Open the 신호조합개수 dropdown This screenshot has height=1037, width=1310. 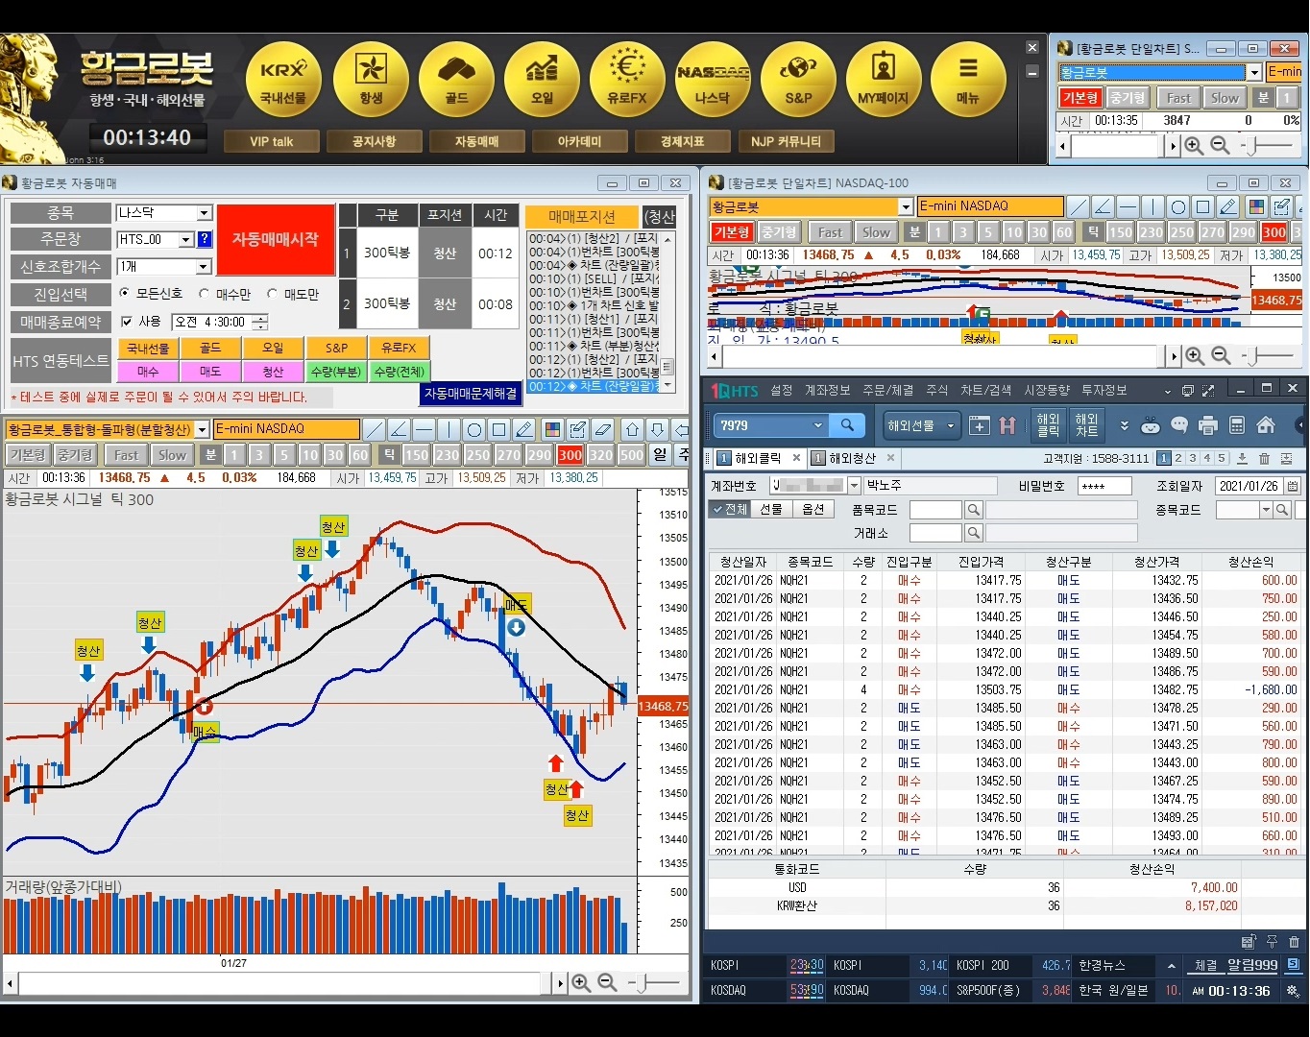click(x=203, y=267)
